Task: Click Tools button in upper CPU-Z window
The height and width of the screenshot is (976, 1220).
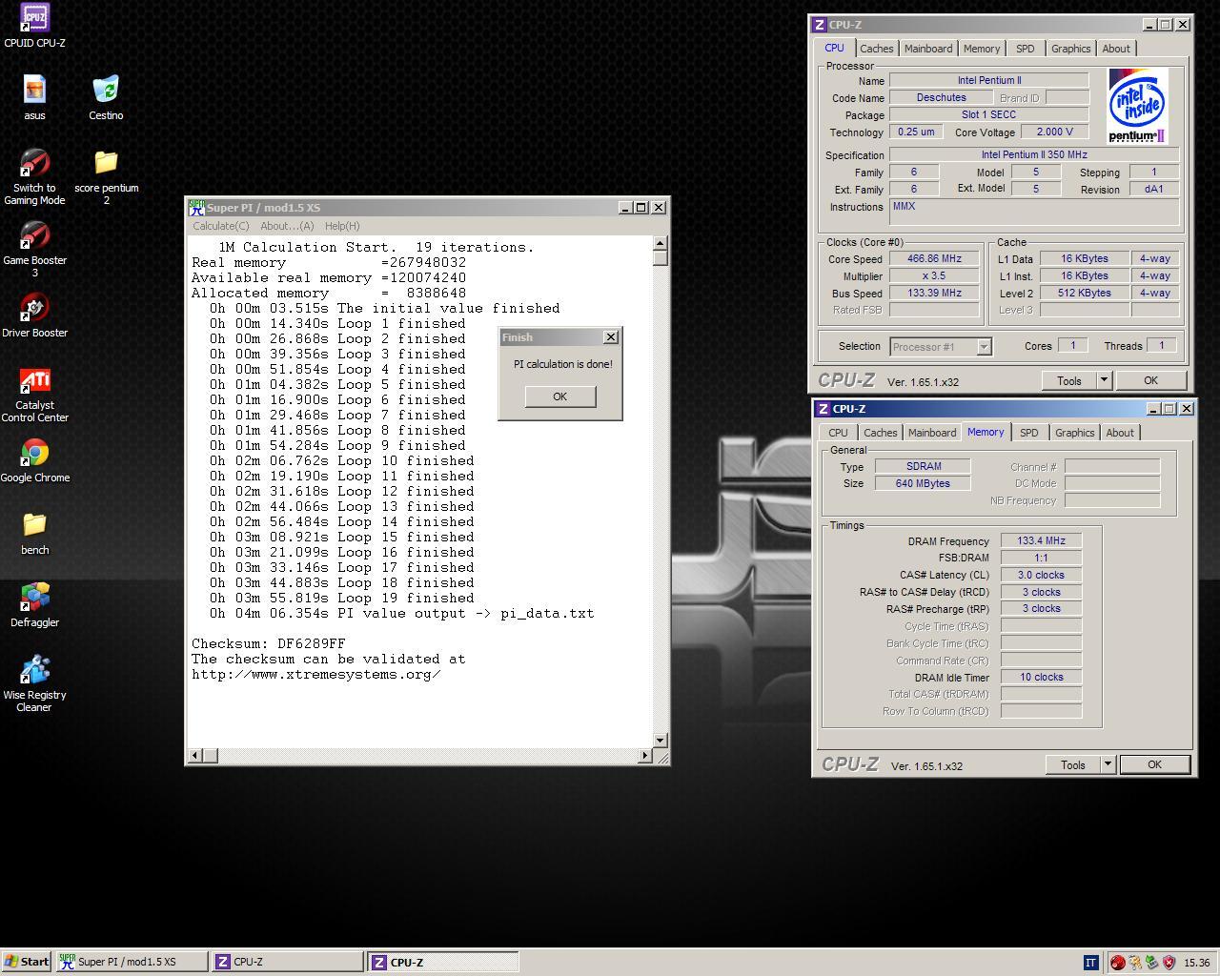Action: coord(1069,380)
